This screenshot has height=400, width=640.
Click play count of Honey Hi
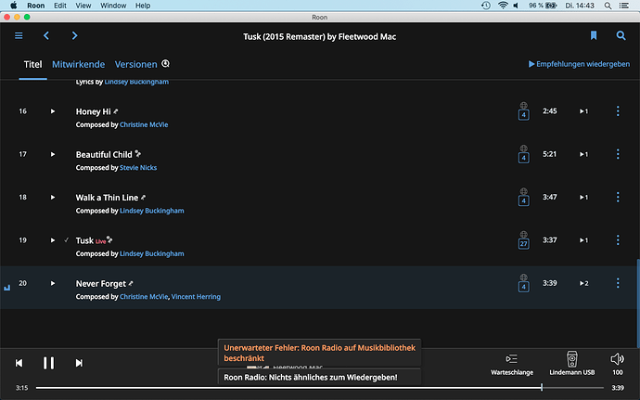584,111
